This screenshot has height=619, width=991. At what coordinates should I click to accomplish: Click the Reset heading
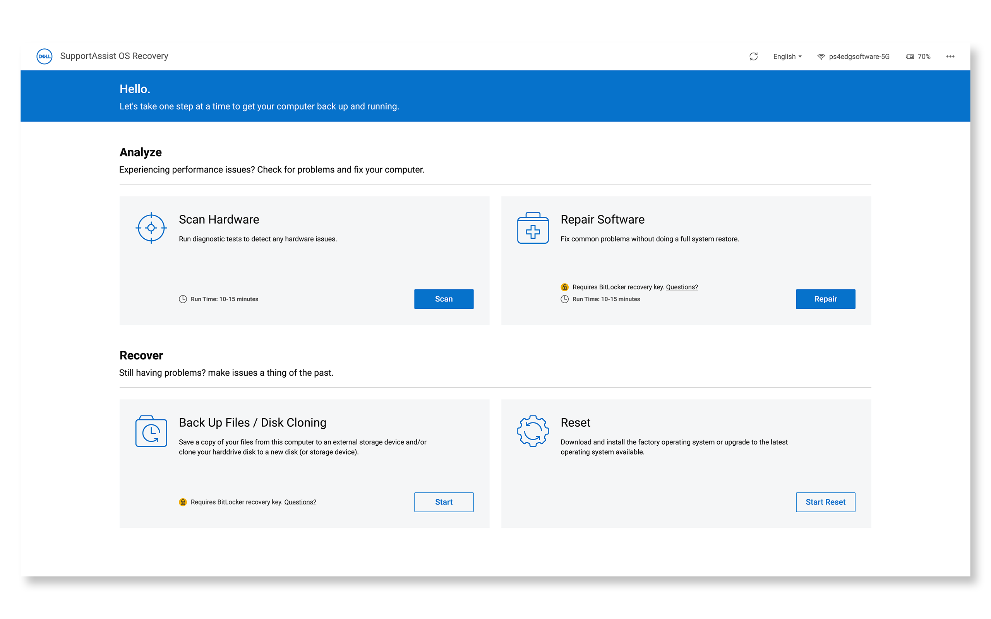(575, 422)
